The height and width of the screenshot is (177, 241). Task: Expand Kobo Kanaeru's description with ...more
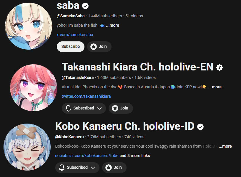point(225,146)
